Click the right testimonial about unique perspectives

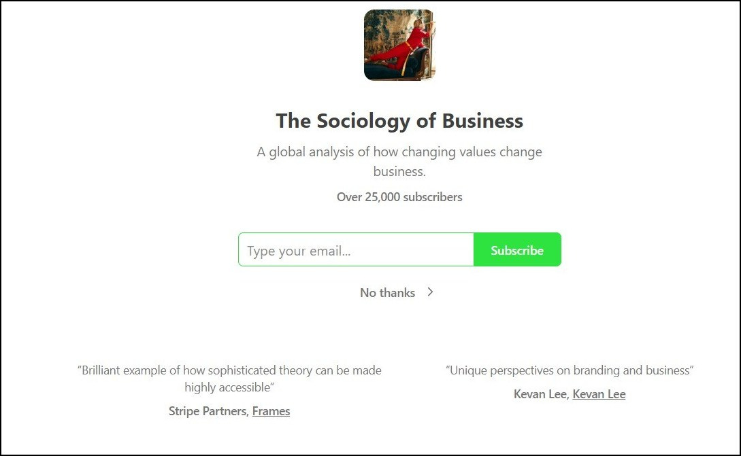point(570,370)
